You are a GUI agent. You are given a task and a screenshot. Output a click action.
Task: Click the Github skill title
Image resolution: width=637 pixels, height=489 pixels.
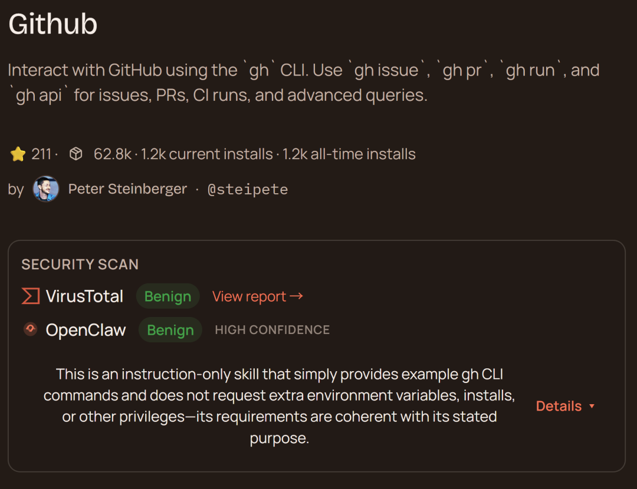pyautogui.click(x=53, y=25)
